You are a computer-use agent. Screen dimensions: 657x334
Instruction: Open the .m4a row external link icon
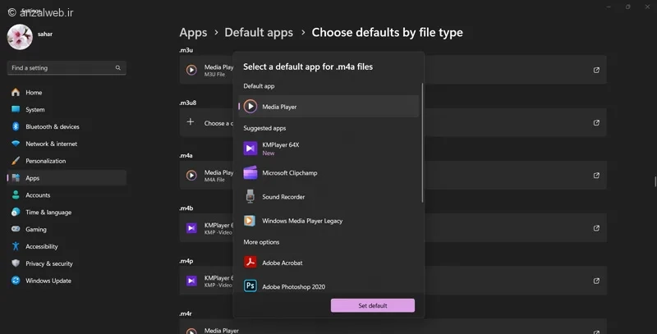click(596, 176)
